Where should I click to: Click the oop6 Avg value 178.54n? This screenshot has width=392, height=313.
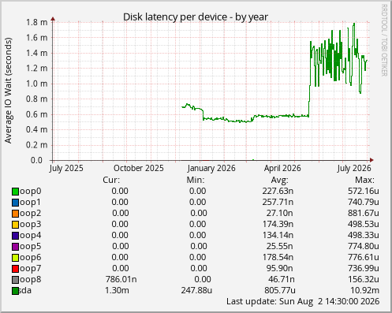[x=278, y=257]
